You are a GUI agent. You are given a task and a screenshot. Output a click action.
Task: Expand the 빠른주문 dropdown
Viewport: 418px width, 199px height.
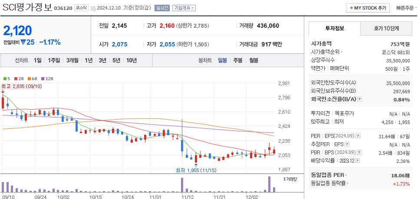pyautogui.click(x=407, y=8)
